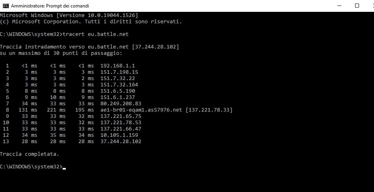The image size is (374, 192).
Task: Click the Microsoft Windows version line
Action: 69,15
